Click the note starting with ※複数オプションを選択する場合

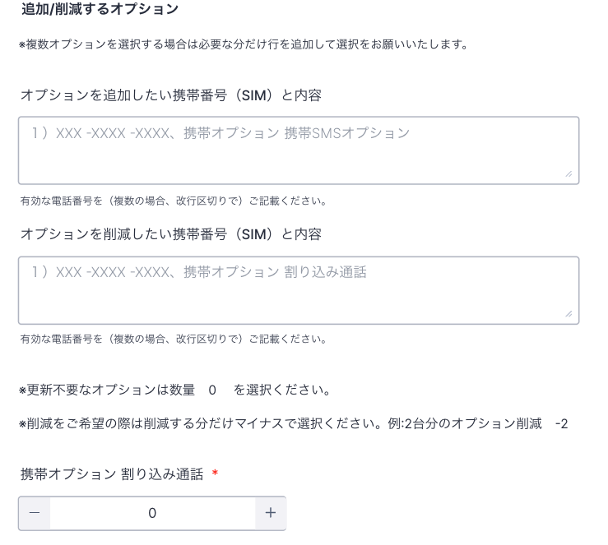[244, 44]
